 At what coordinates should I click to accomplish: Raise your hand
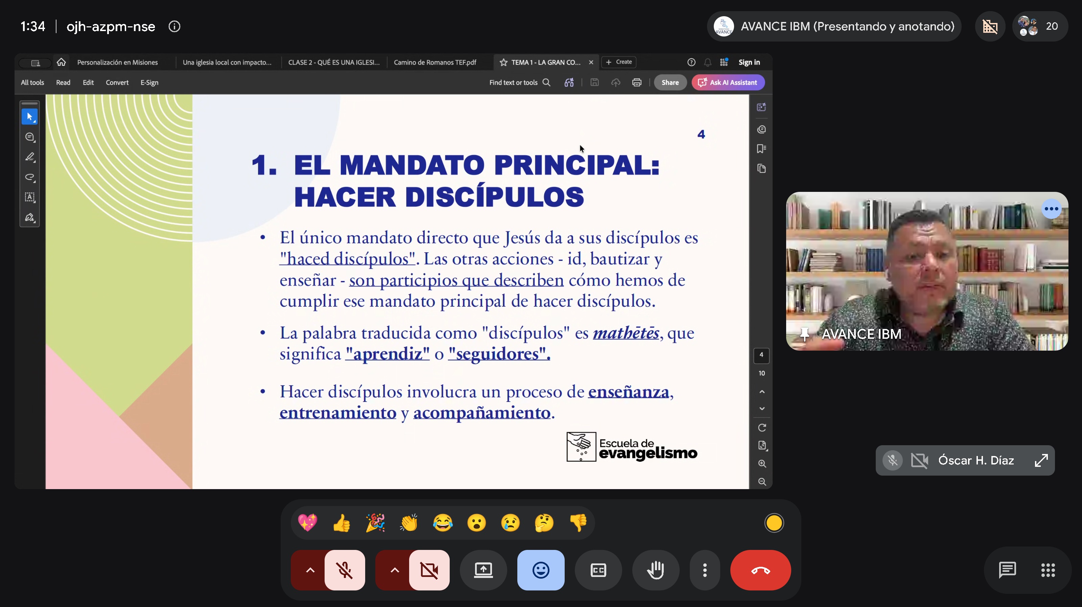[655, 570]
